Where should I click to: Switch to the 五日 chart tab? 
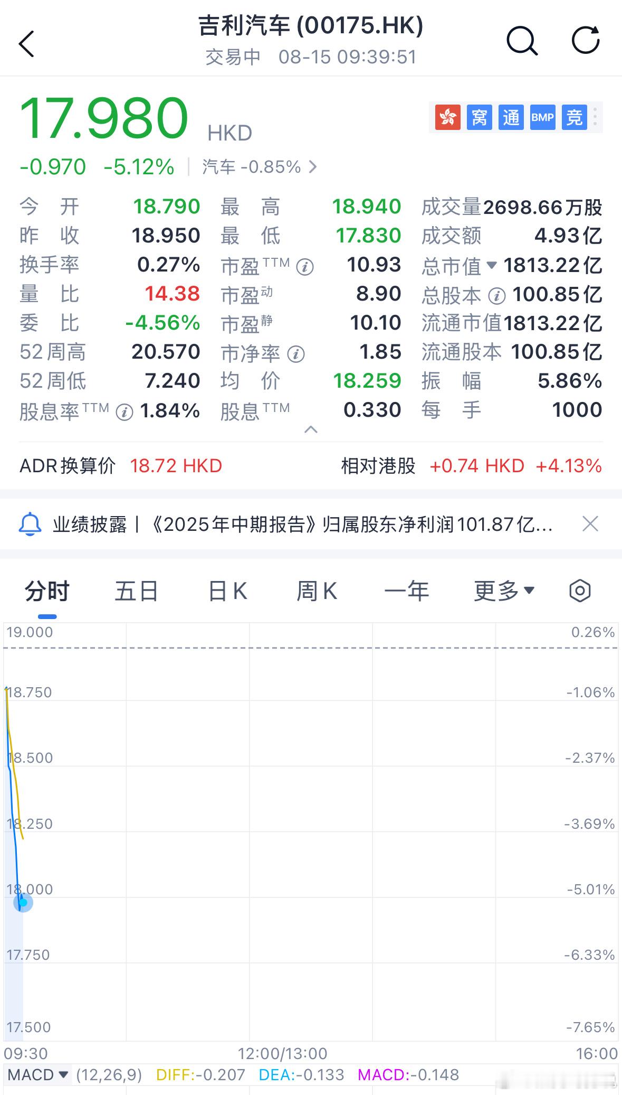137,591
